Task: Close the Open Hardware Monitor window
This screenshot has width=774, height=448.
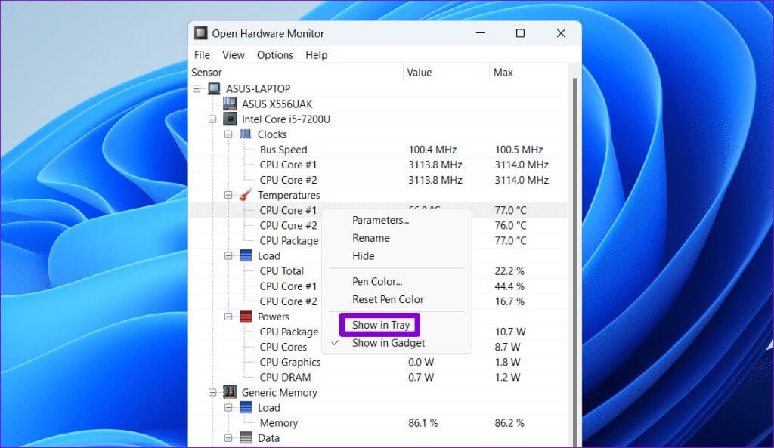Action: [x=561, y=33]
